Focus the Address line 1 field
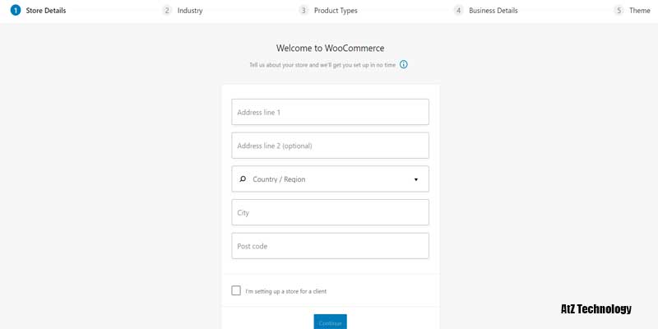The width and height of the screenshot is (658, 329). [330, 112]
